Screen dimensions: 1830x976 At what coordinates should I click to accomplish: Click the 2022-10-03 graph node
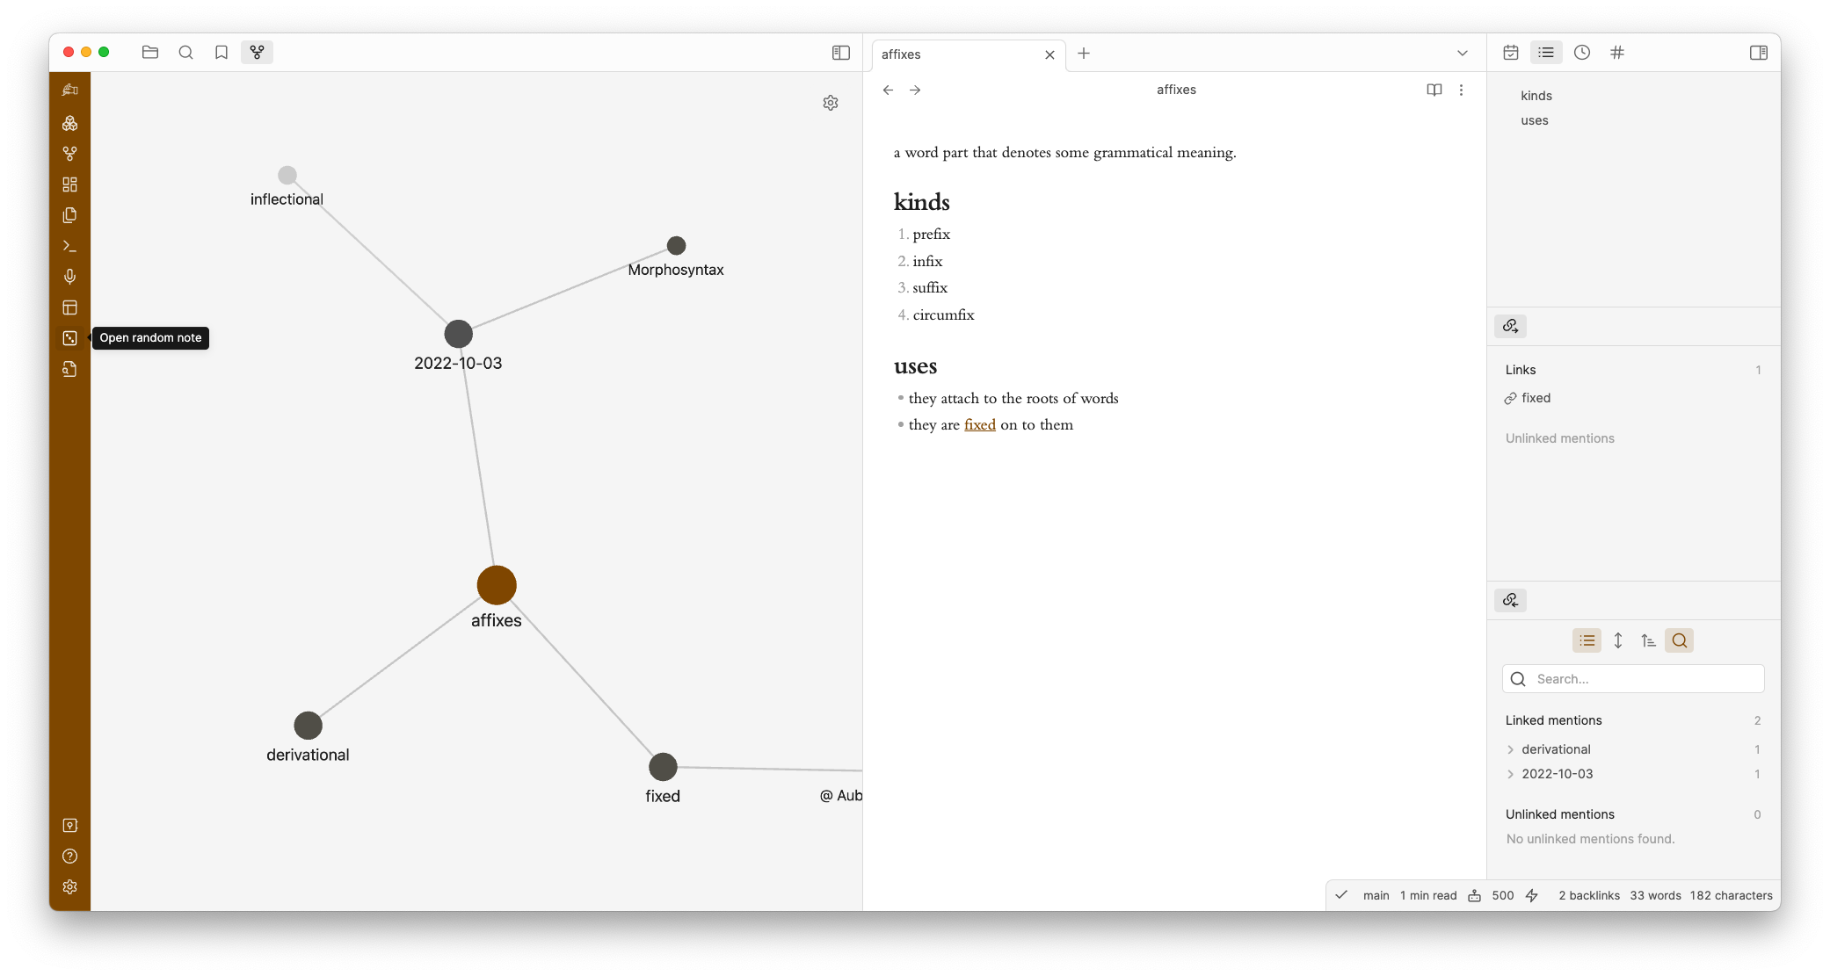click(458, 334)
